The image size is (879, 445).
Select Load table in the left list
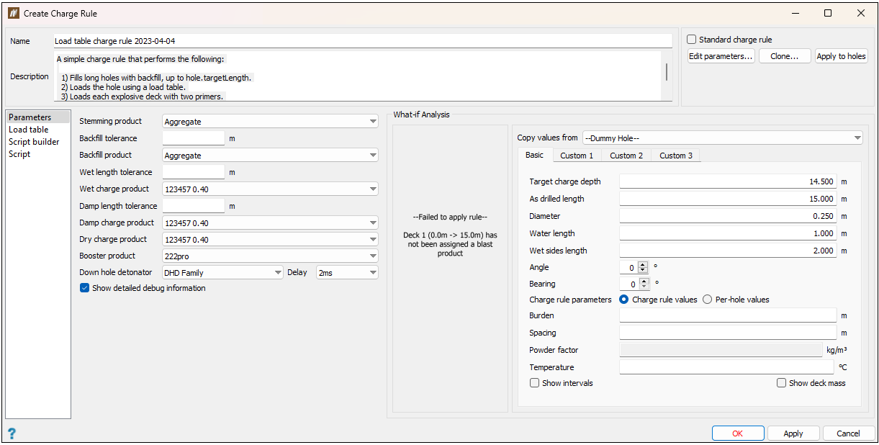click(29, 130)
